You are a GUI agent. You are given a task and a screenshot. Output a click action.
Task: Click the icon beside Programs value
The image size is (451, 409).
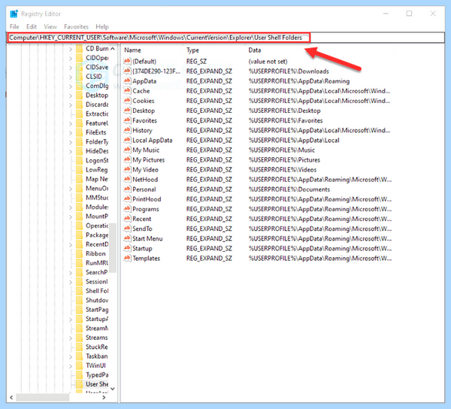(127, 209)
